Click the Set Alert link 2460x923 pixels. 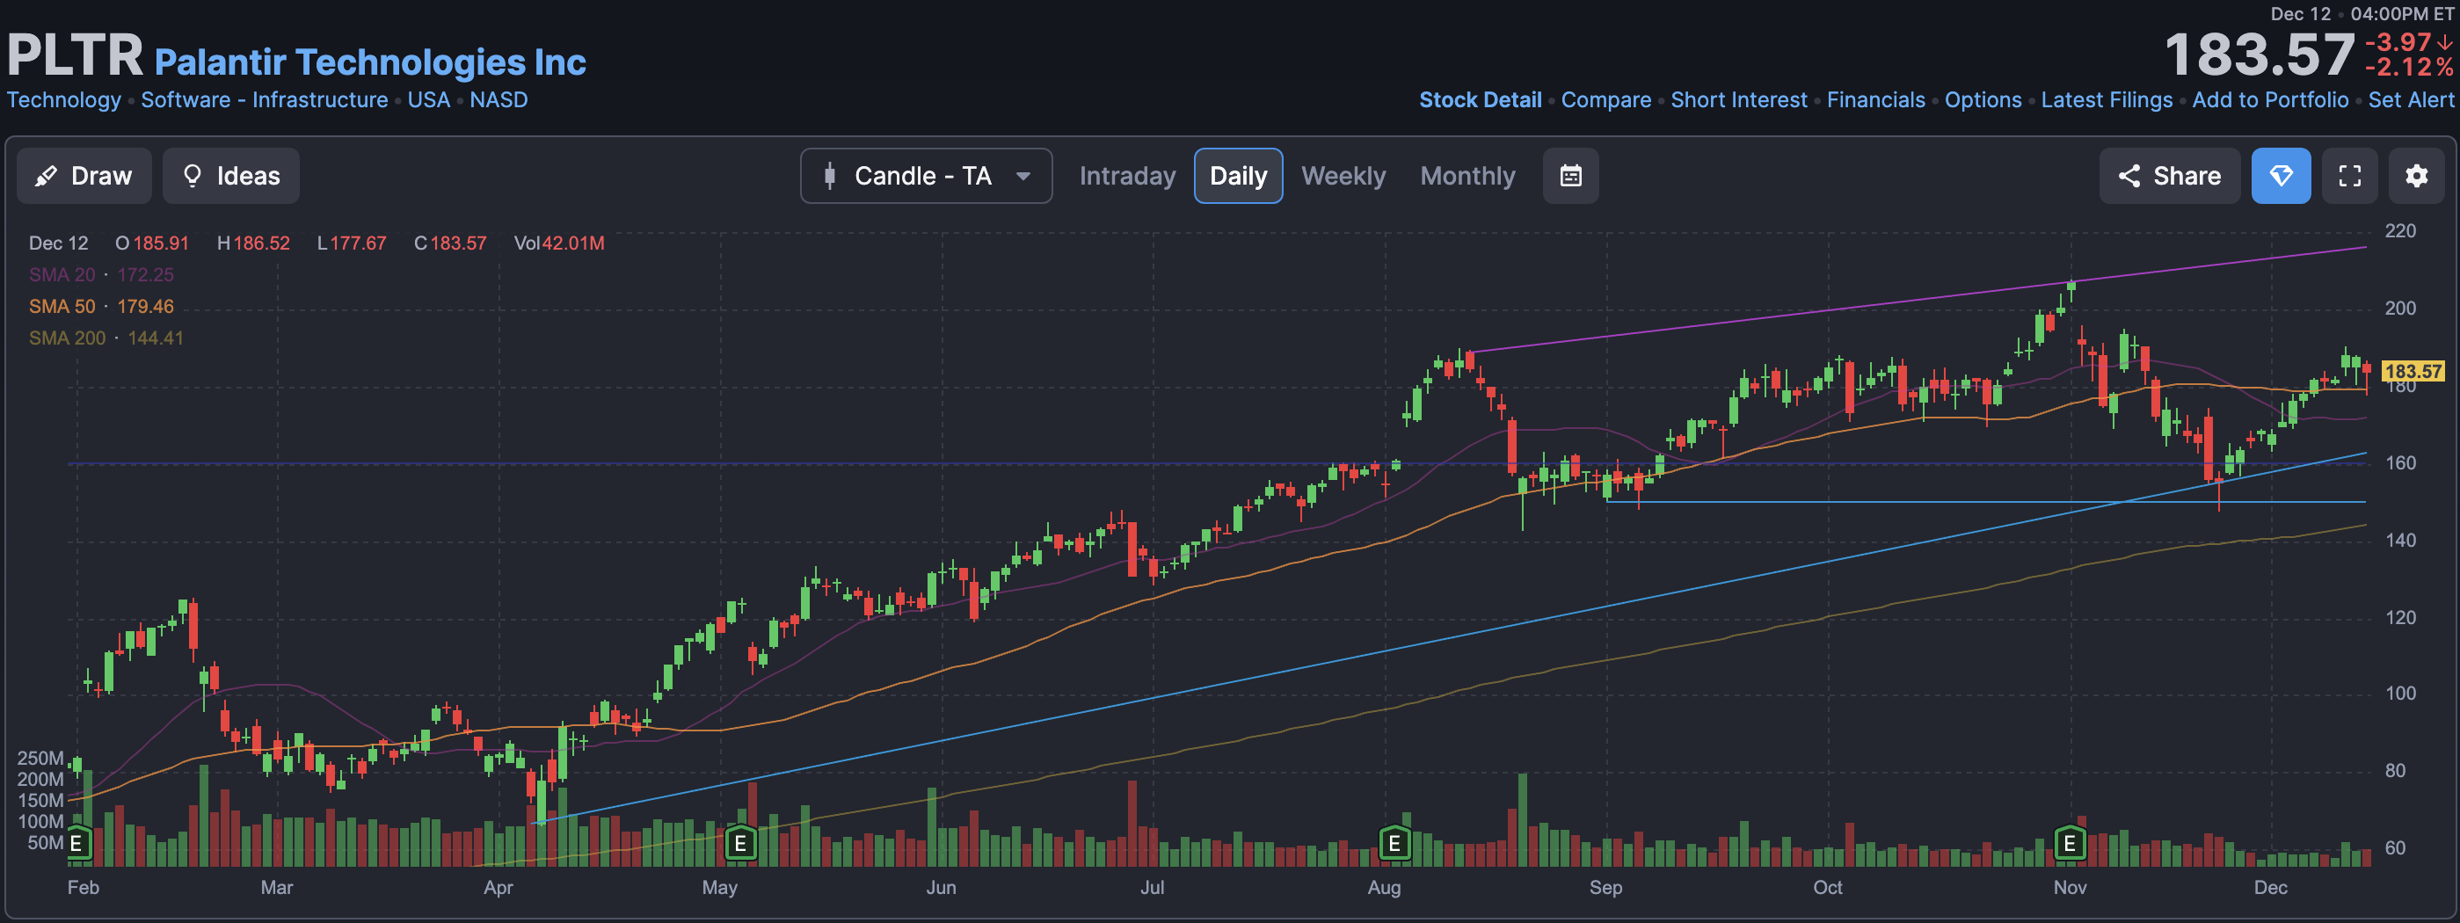coord(2411,100)
